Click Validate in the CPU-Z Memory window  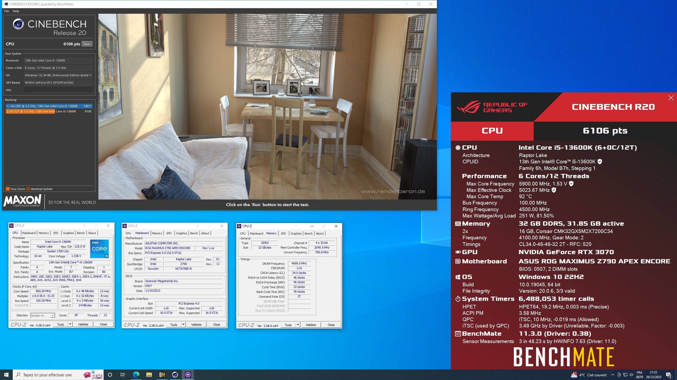[311, 325]
